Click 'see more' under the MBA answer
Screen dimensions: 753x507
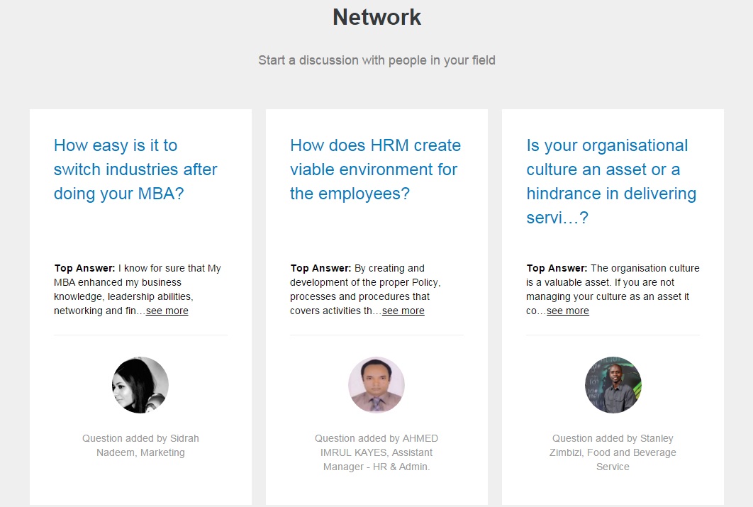[167, 311]
